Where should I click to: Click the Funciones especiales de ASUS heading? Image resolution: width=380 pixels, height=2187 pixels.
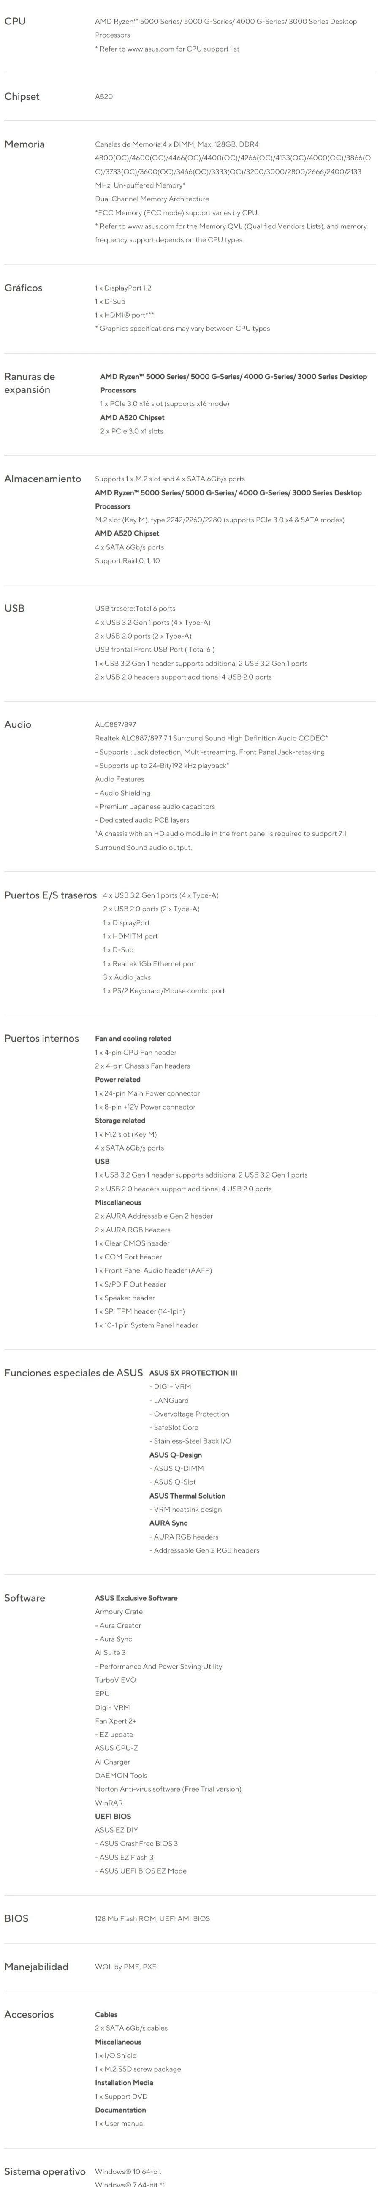[x=74, y=1373]
